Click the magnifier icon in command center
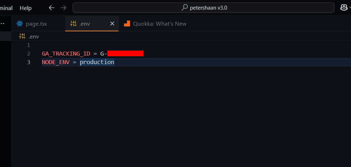351x167 pixels. 185,8
